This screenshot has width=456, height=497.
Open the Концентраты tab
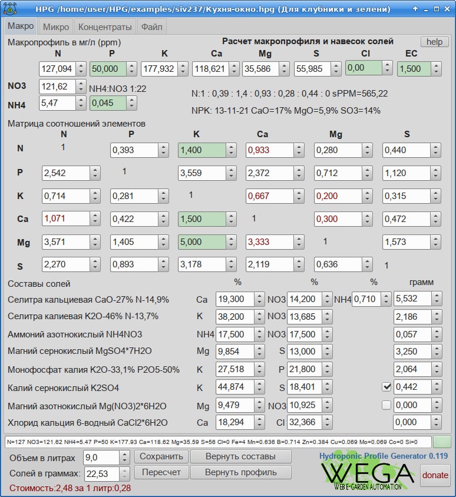(105, 27)
